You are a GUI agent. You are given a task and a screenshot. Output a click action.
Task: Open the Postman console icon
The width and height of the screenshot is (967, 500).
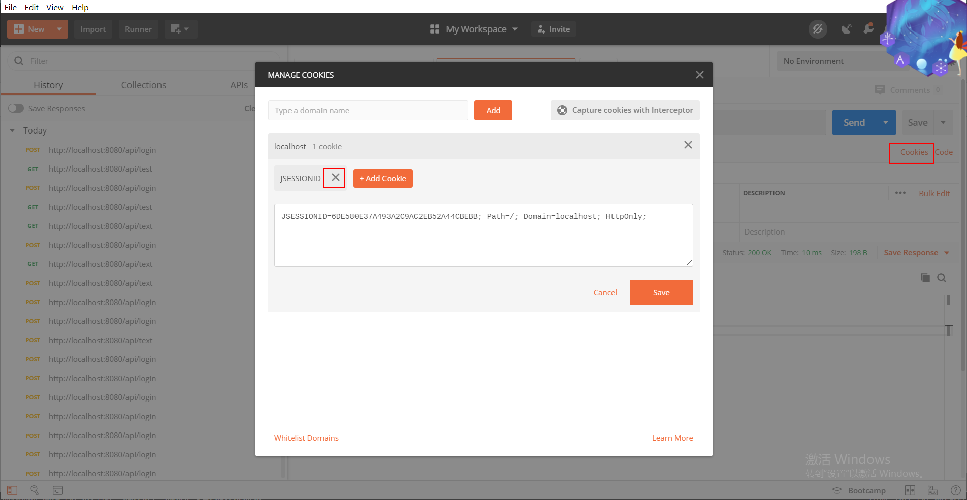(x=58, y=490)
